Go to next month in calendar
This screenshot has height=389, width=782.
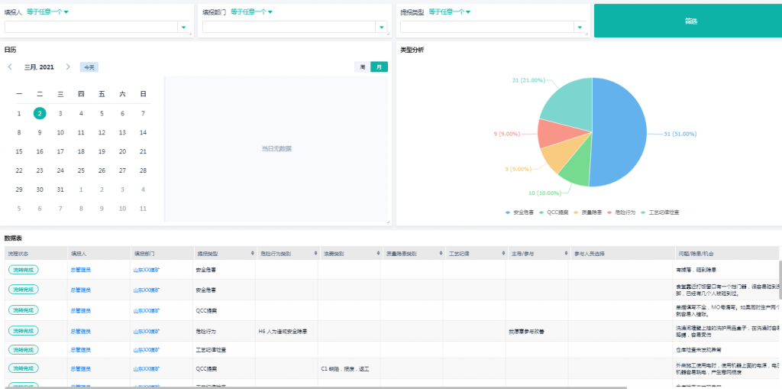[68, 67]
